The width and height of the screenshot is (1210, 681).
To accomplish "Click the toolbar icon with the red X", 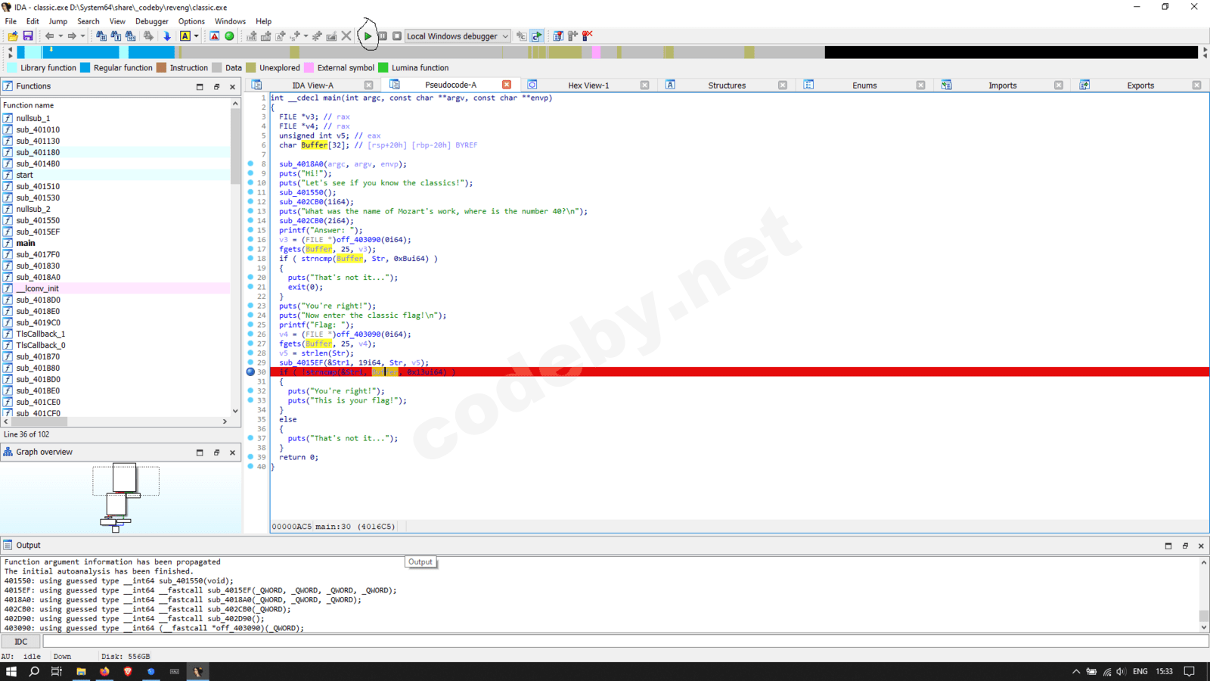I will pos(588,36).
